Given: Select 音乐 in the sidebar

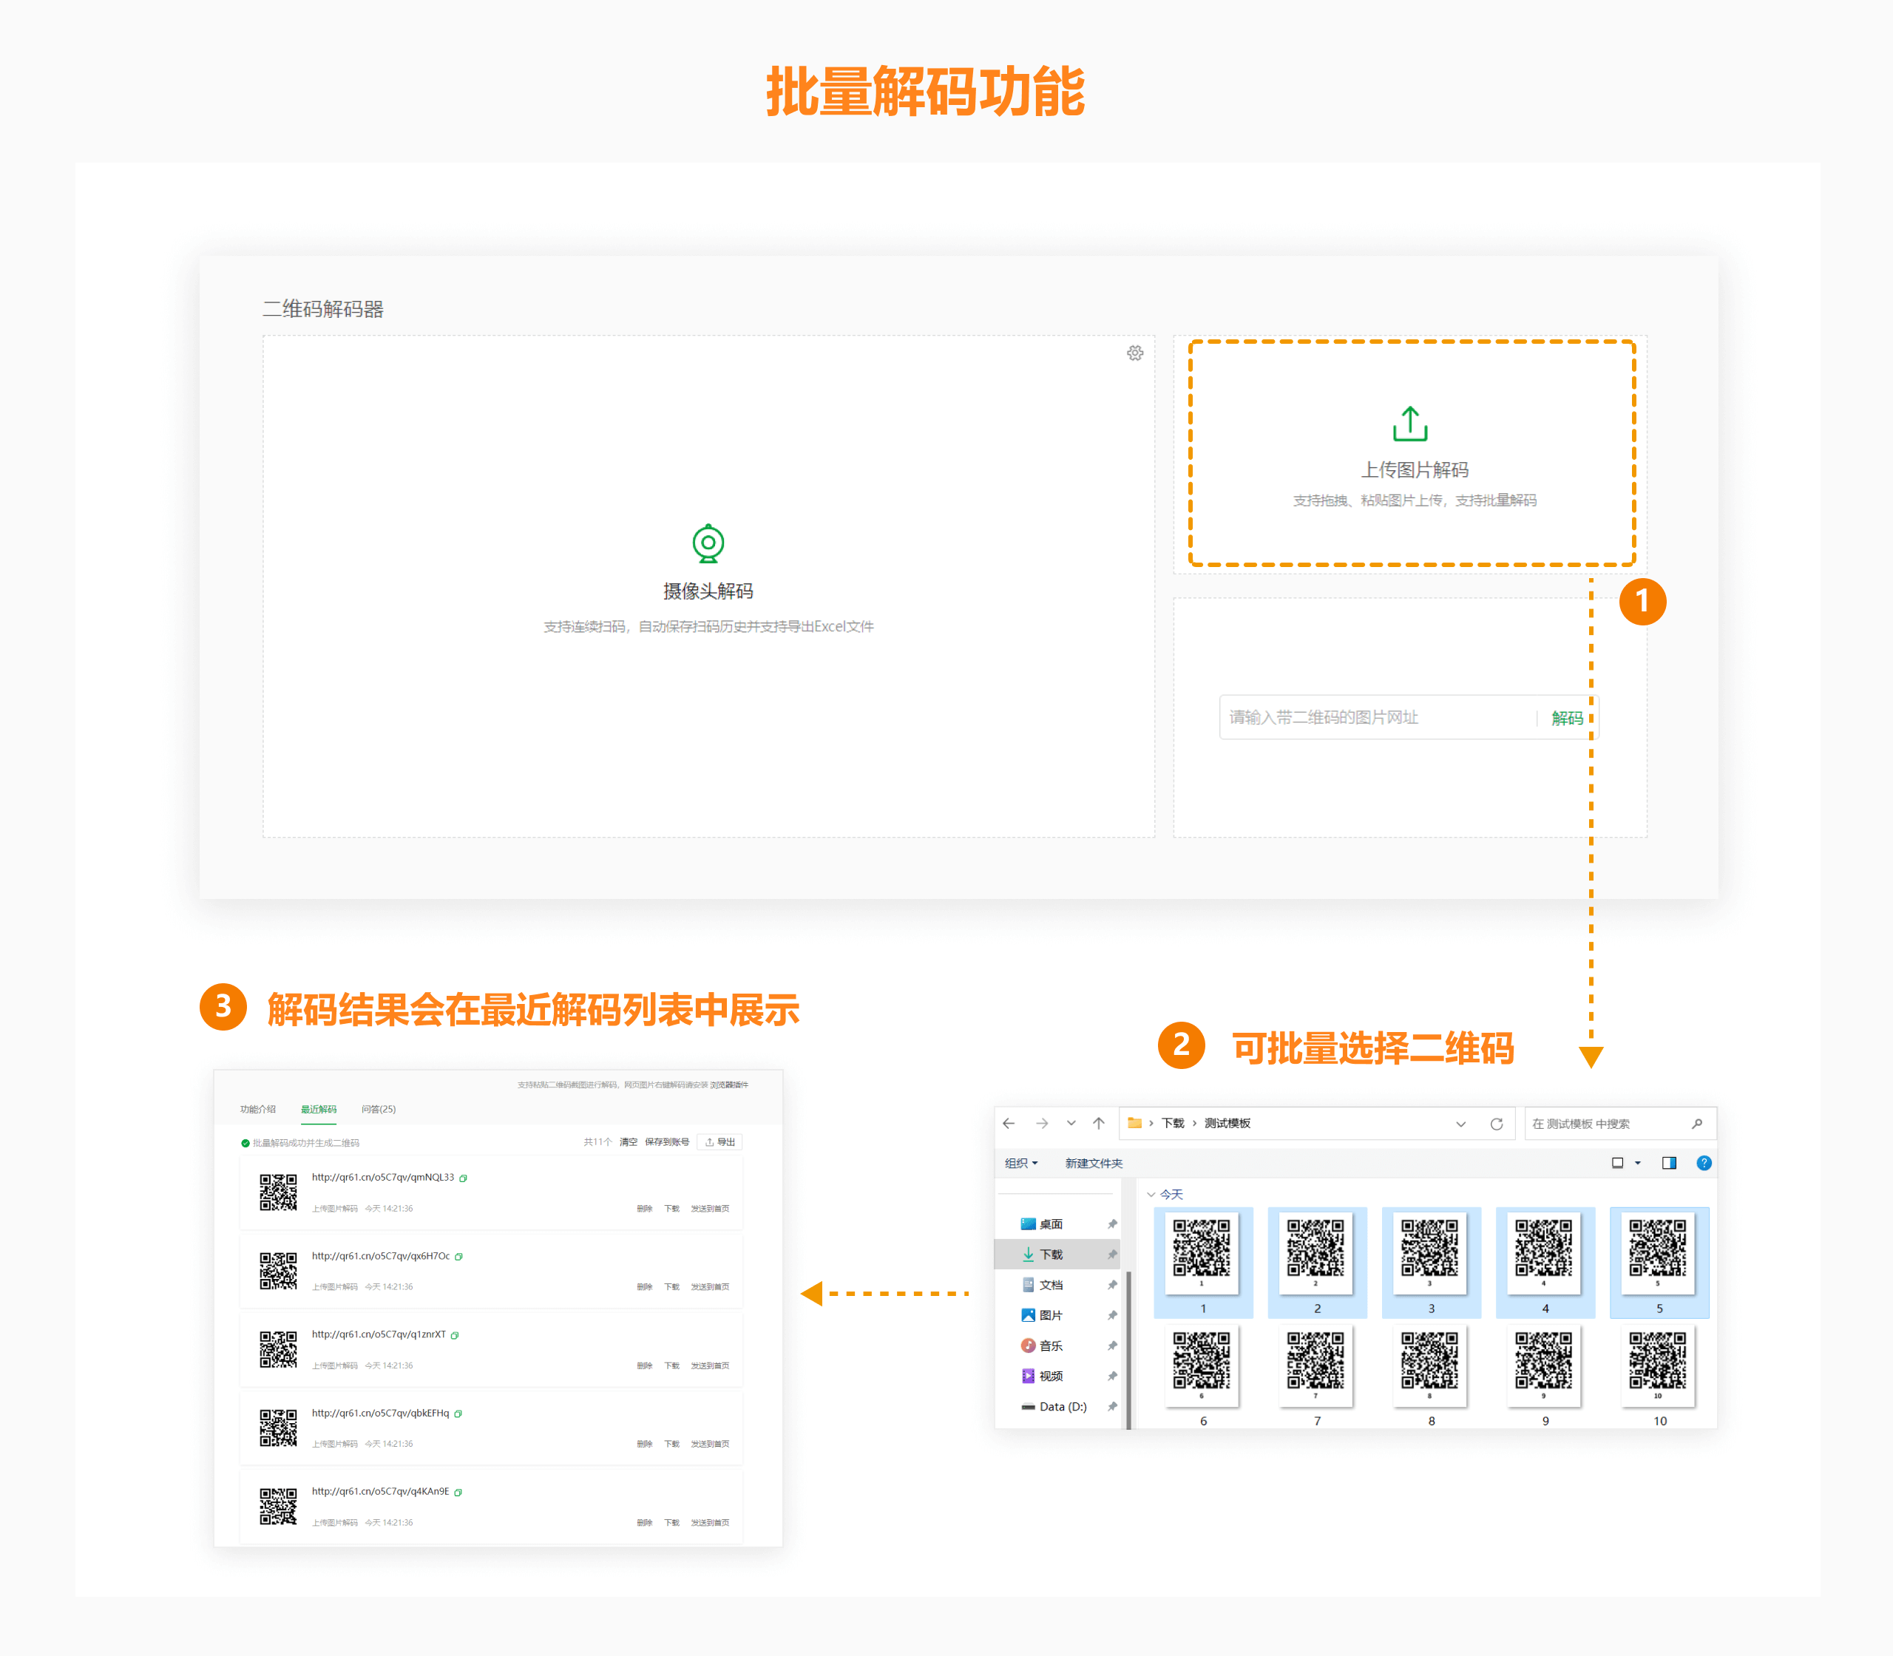Looking at the screenshot, I should tap(1051, 1346).
